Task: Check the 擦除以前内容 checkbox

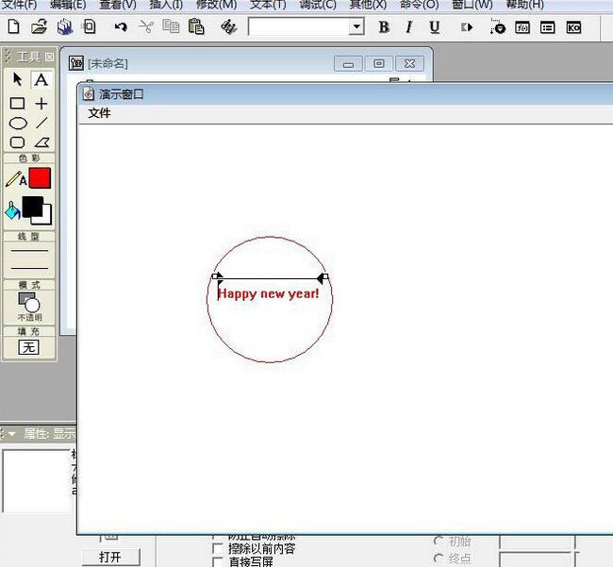Action: point(217,548)
